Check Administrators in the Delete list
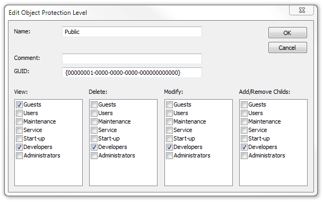323x202 pixels. 94,155
